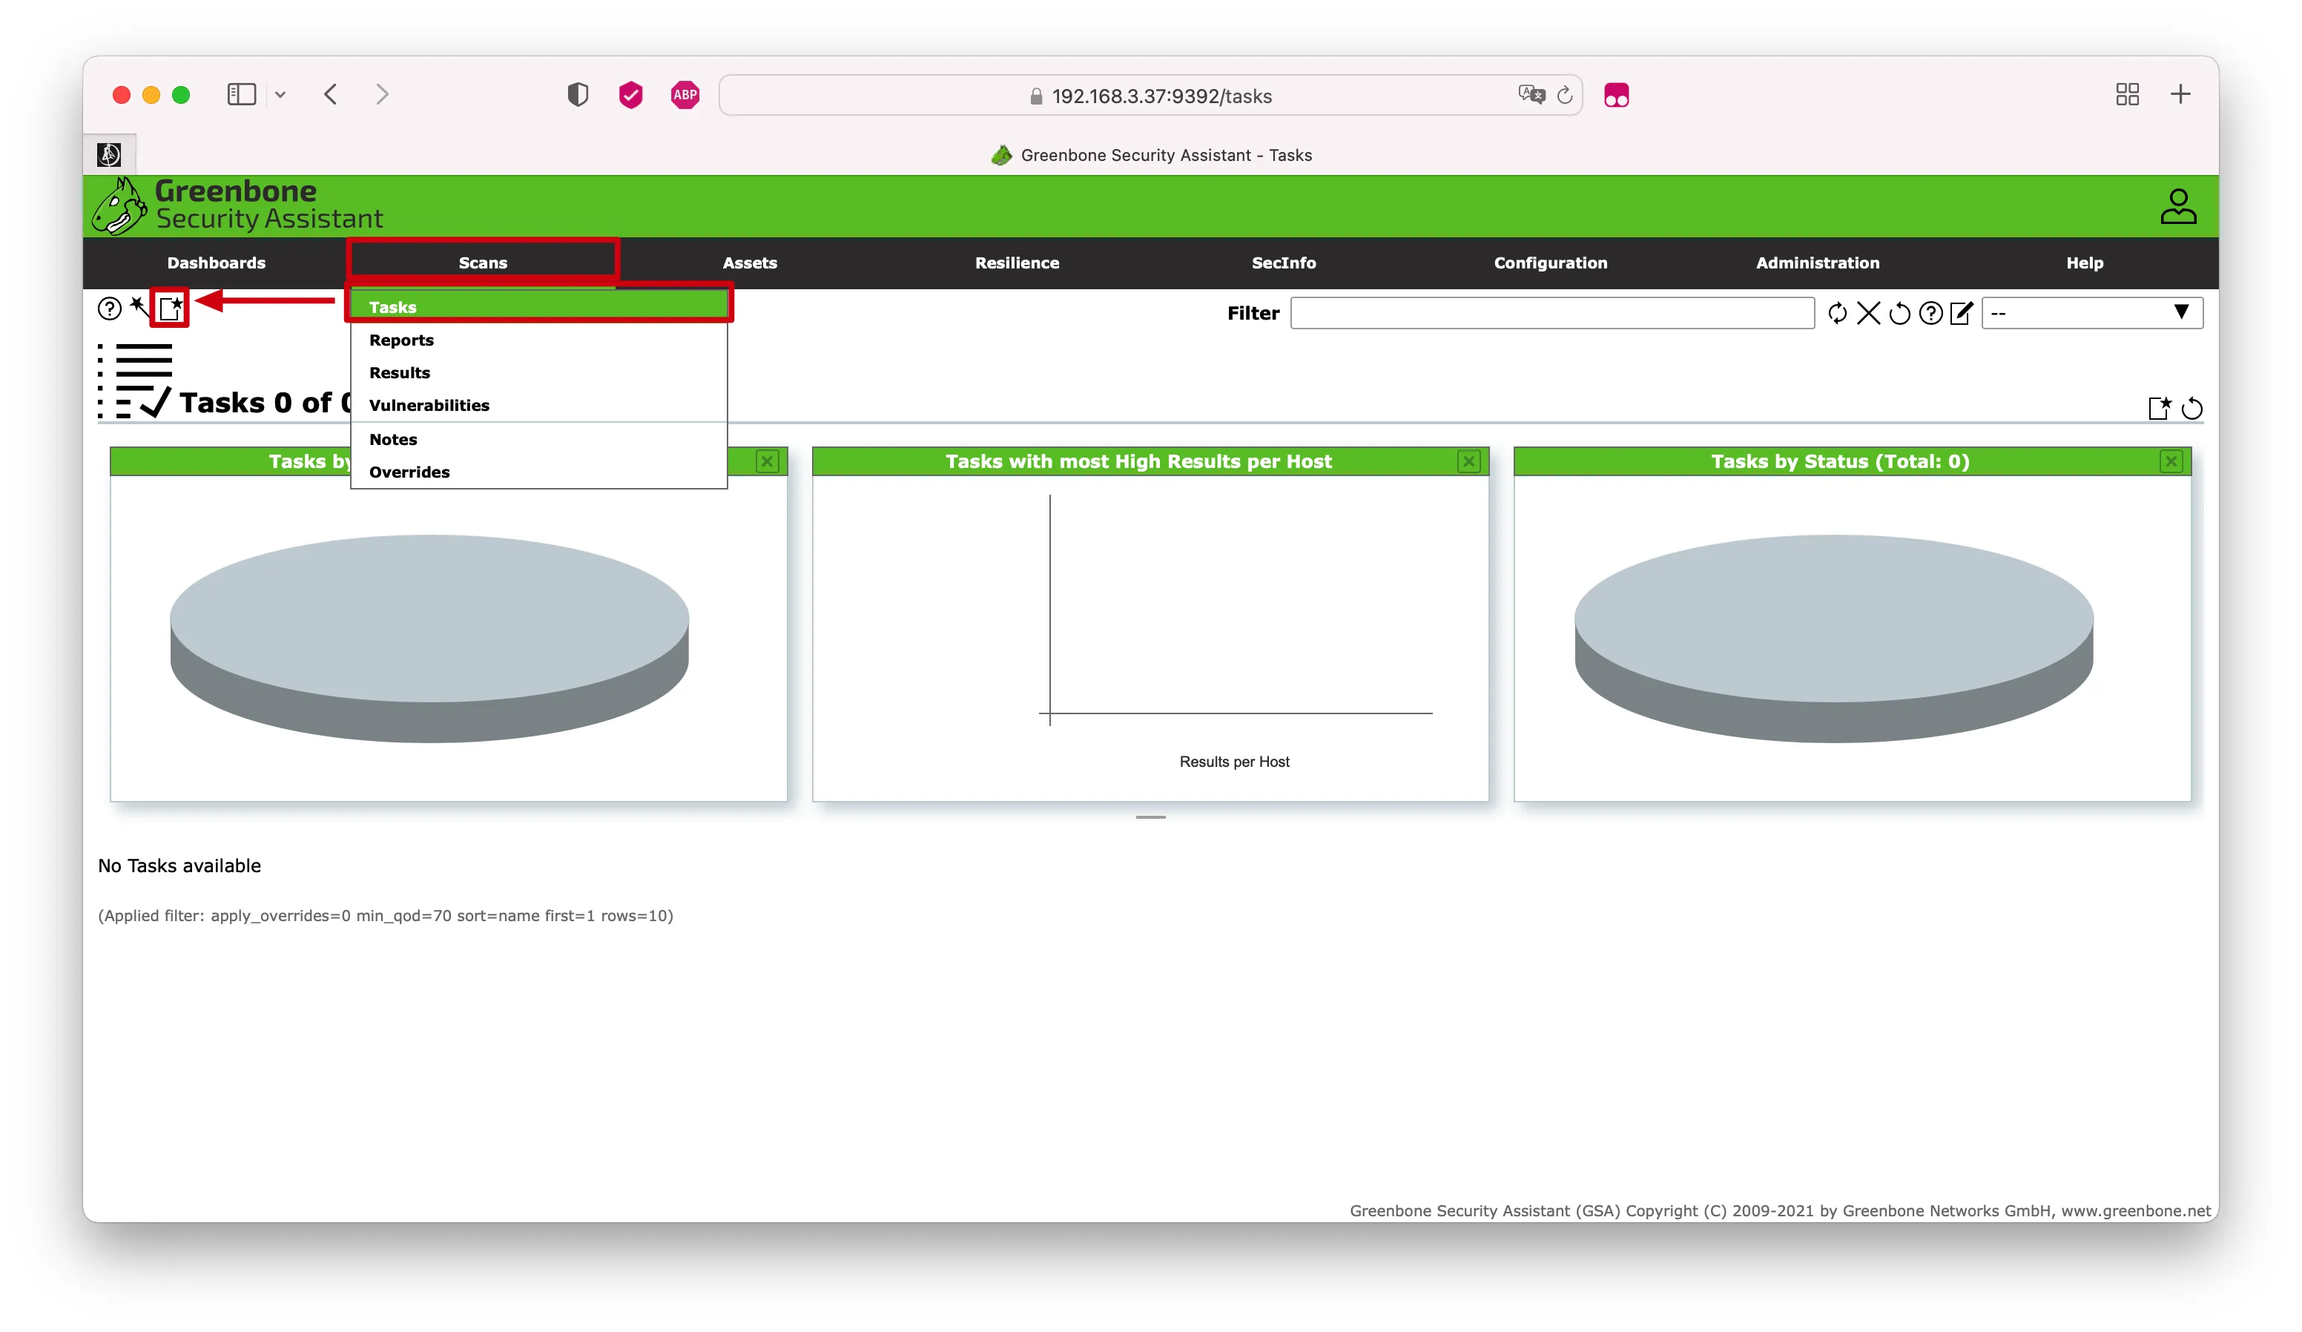This screenshot has width=2302, height=1332.
Task: Expand the Safari sidebar chevron menu
Action: [x=280, y=95]
